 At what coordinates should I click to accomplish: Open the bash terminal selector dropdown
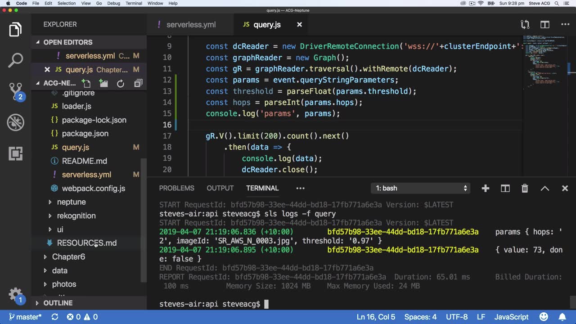tap(421, 188)
